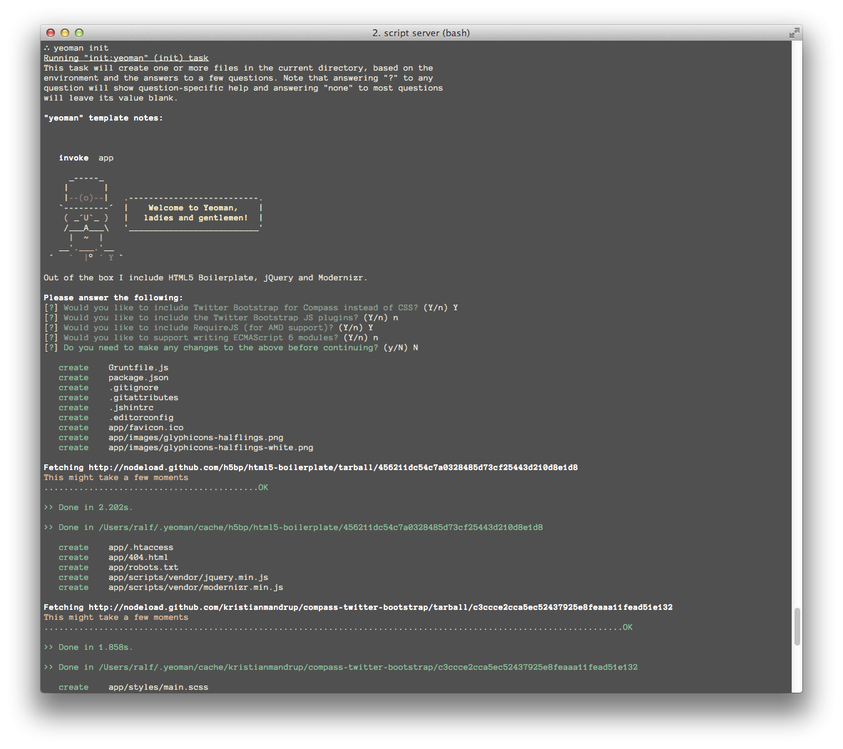The height and width of the screenshot is (749, 843).
Task: Click the "Welcome to Yeoman" banner box
Action: point(194,213)
